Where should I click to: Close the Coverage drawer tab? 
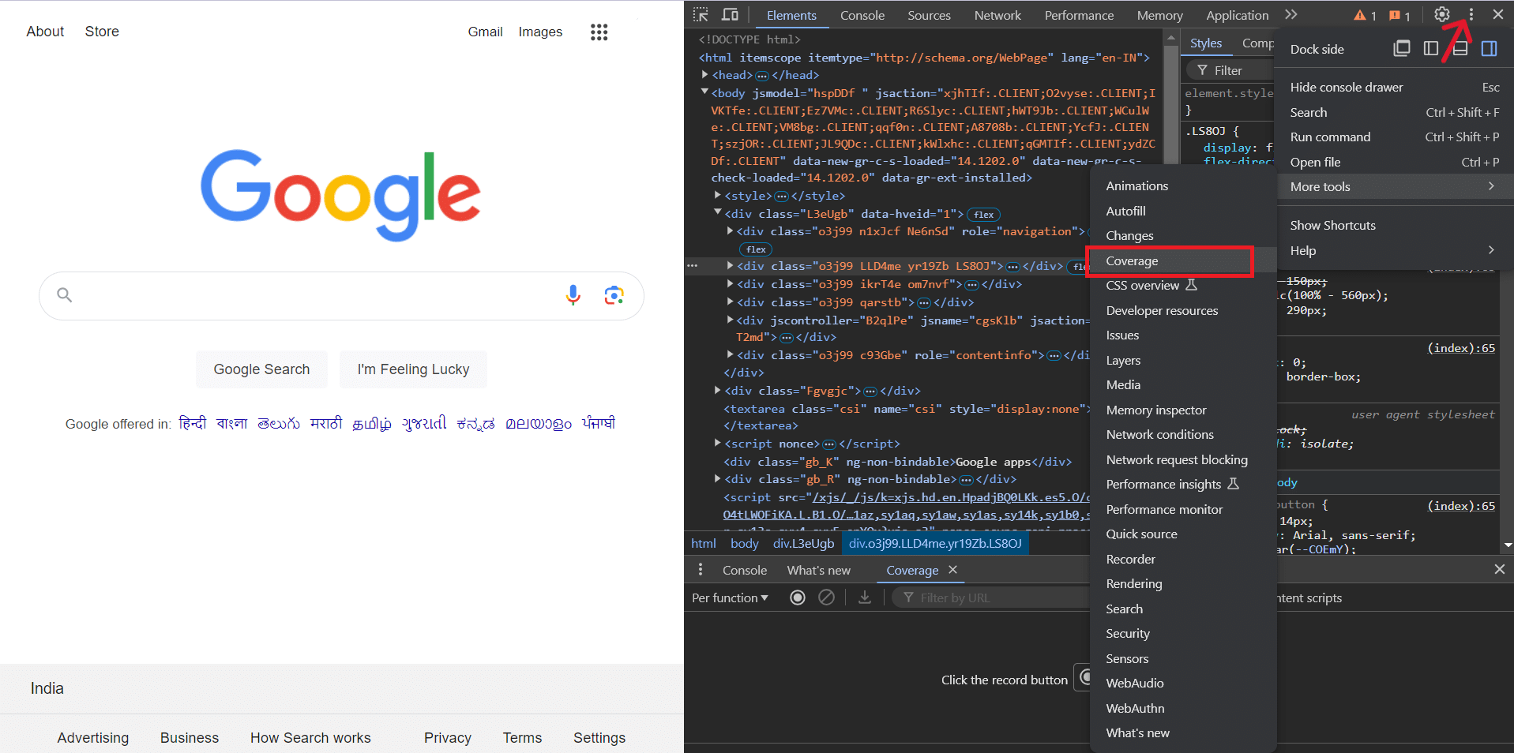(952, 570)
